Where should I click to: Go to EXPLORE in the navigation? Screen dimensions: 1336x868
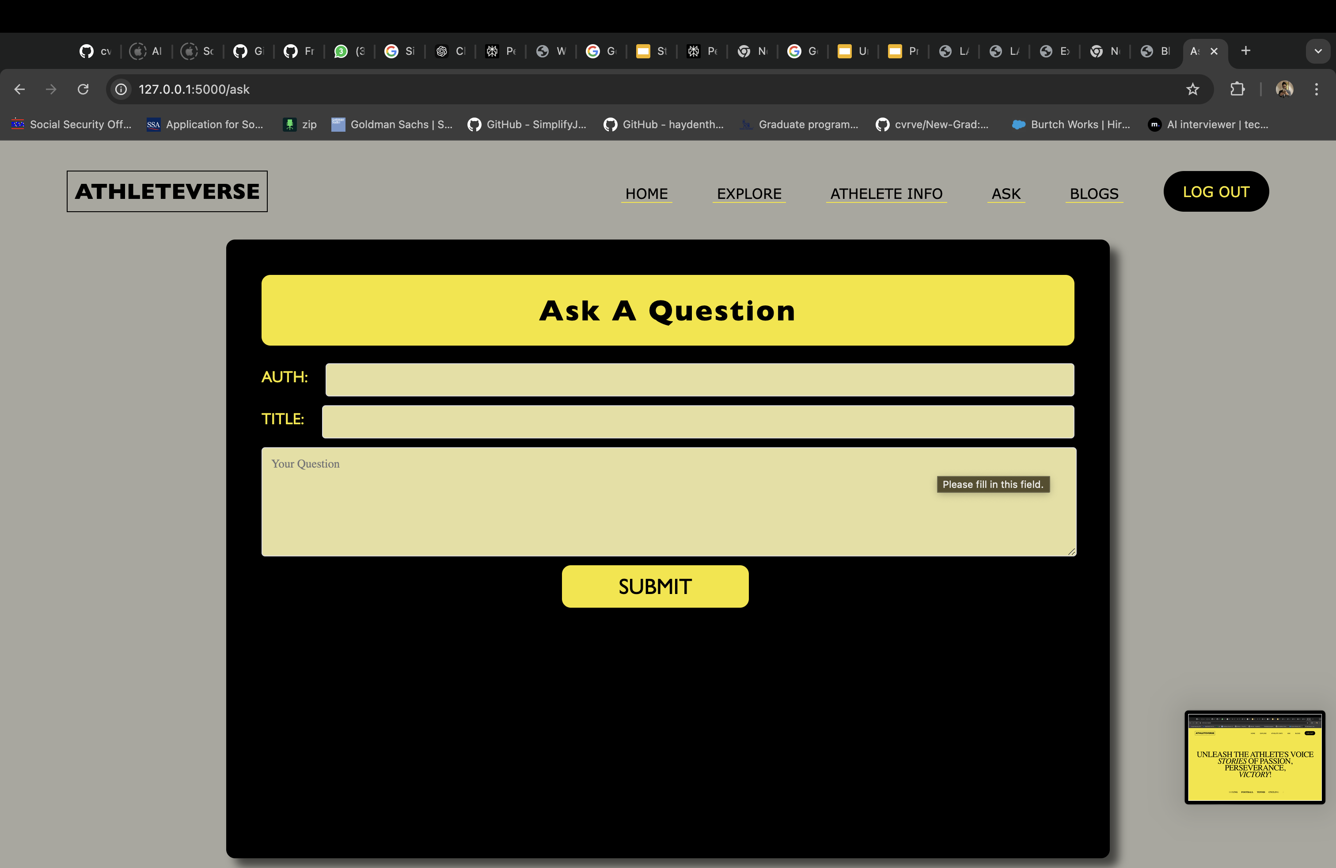click(749, 194)
